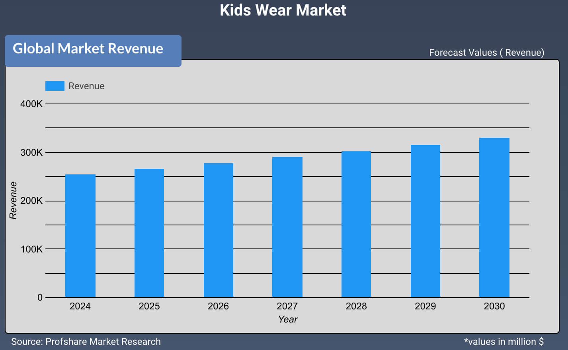This screenshot has width=568, height=350.
Task: Select the 2029 revenue bar
Action: tap(426, 221)
